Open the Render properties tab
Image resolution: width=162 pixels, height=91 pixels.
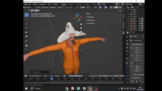click(127, 41)
